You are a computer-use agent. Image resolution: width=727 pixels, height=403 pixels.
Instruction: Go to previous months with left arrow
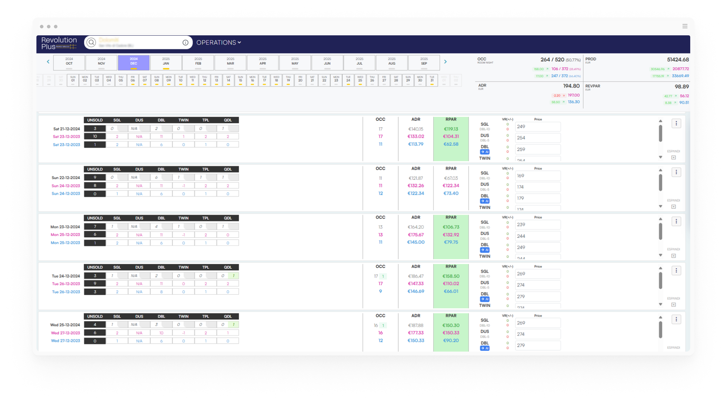(x=48, y=62)
